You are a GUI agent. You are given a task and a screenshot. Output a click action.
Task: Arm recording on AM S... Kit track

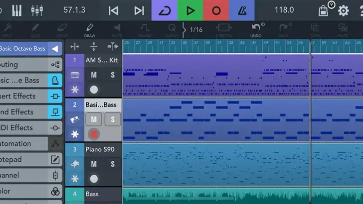coord(94,90)
